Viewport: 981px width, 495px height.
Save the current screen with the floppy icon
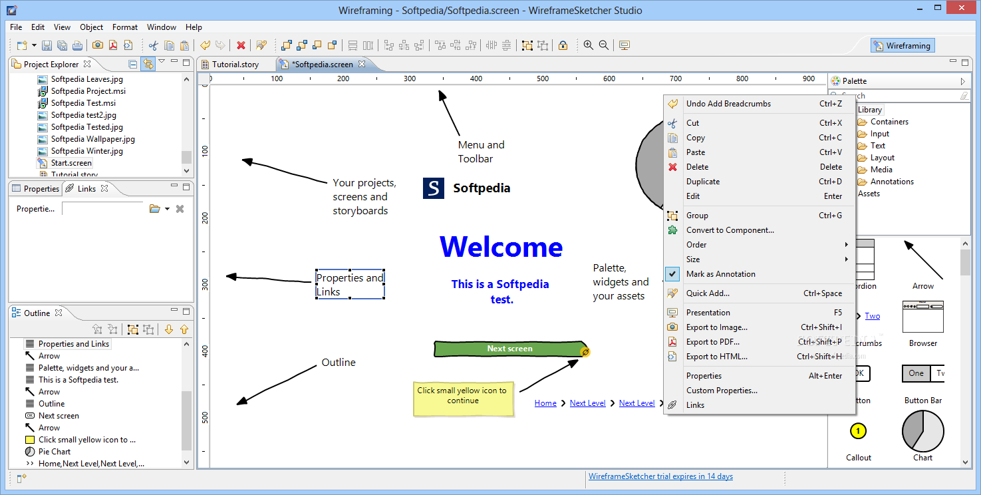(x=47, y=45)
